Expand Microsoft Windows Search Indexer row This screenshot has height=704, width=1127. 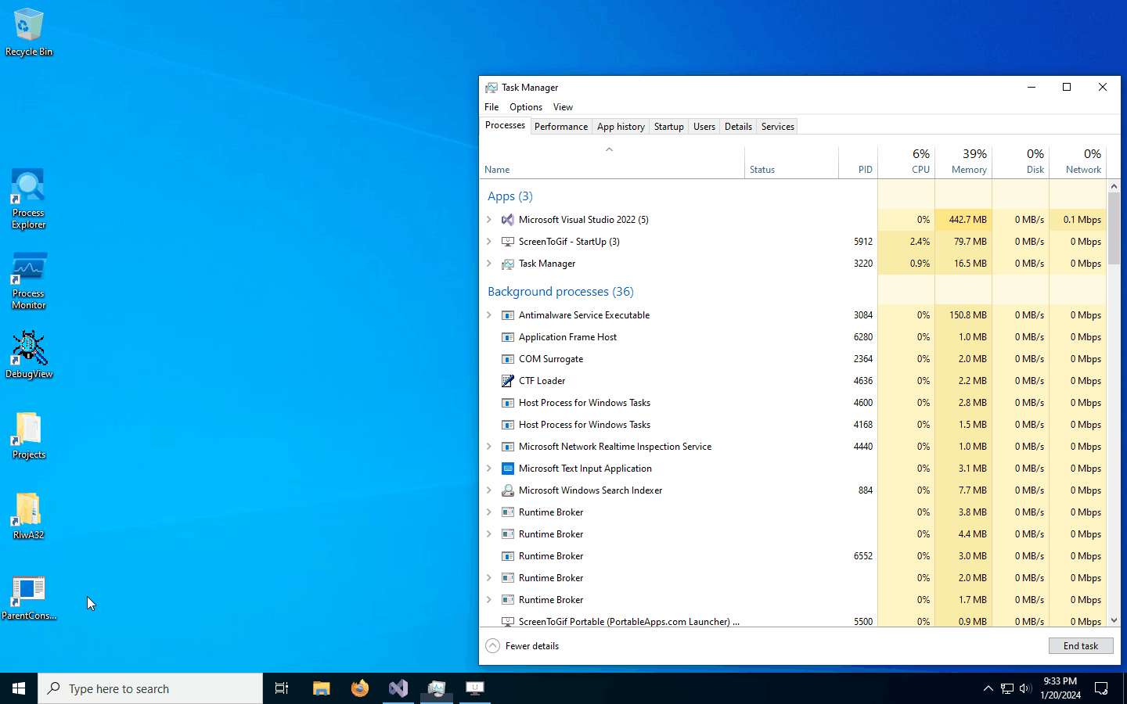489,490
